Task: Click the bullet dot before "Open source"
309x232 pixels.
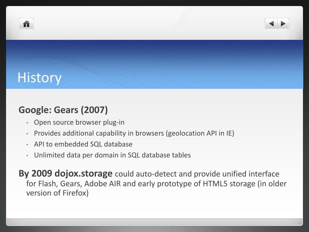Action: (27, 123)
